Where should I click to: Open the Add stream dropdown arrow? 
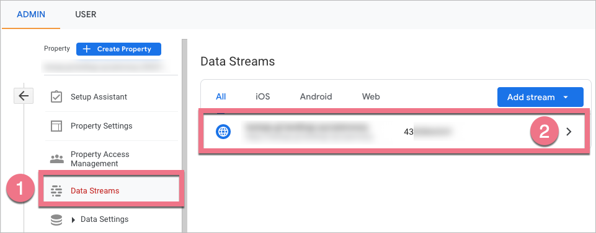pyautogui.click(x=566, y=98)
